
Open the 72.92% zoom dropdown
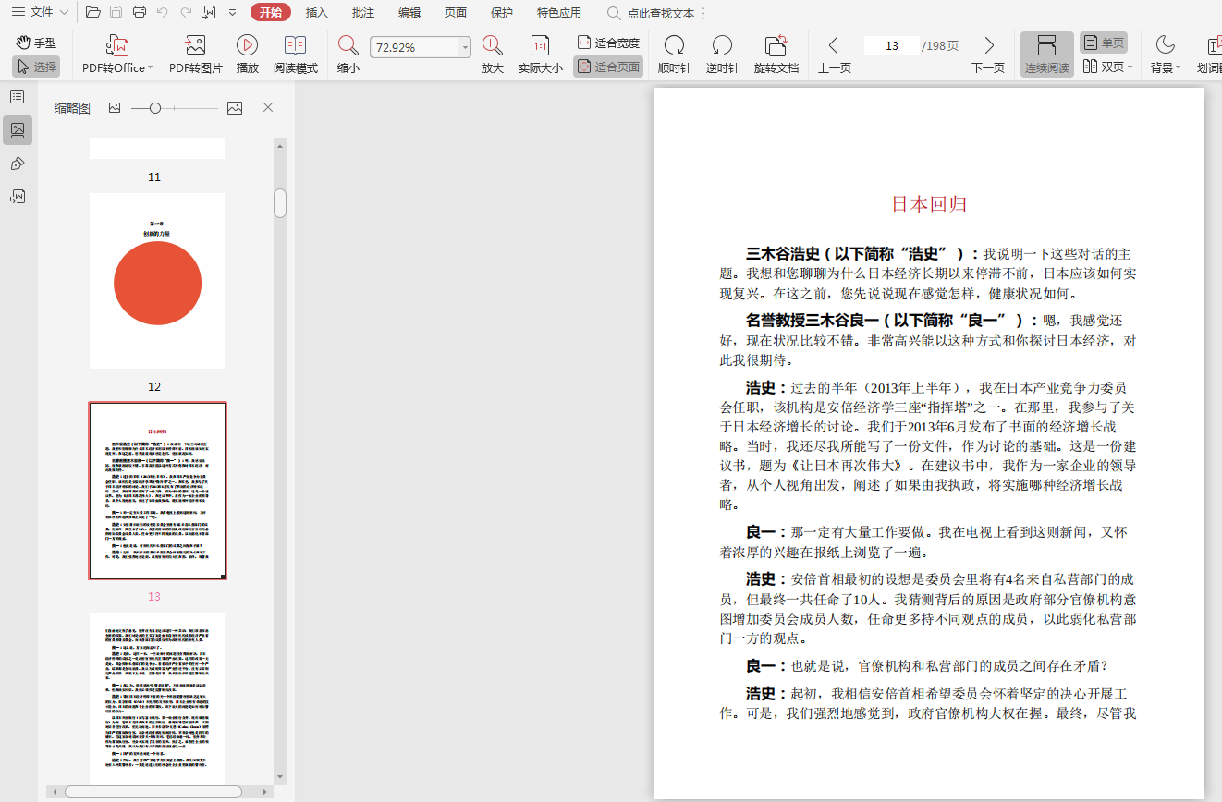465,48
